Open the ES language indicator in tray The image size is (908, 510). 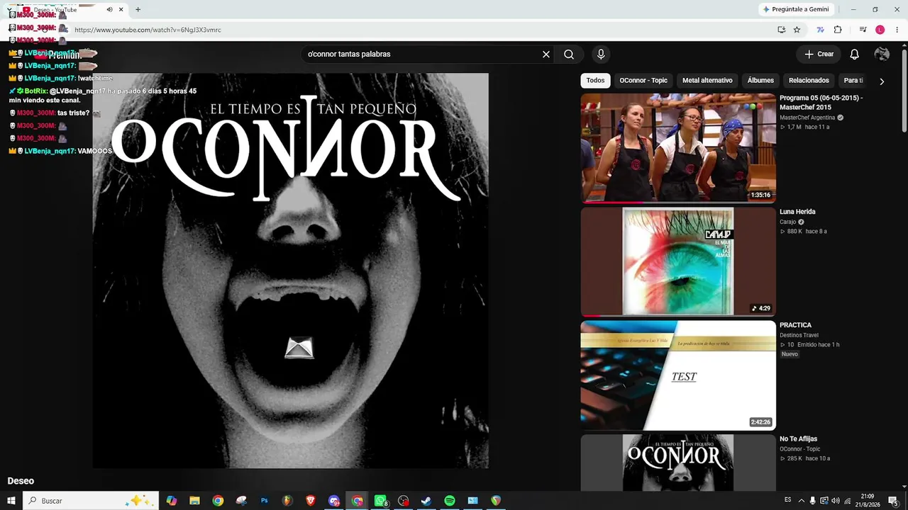(x=788, y=501)
